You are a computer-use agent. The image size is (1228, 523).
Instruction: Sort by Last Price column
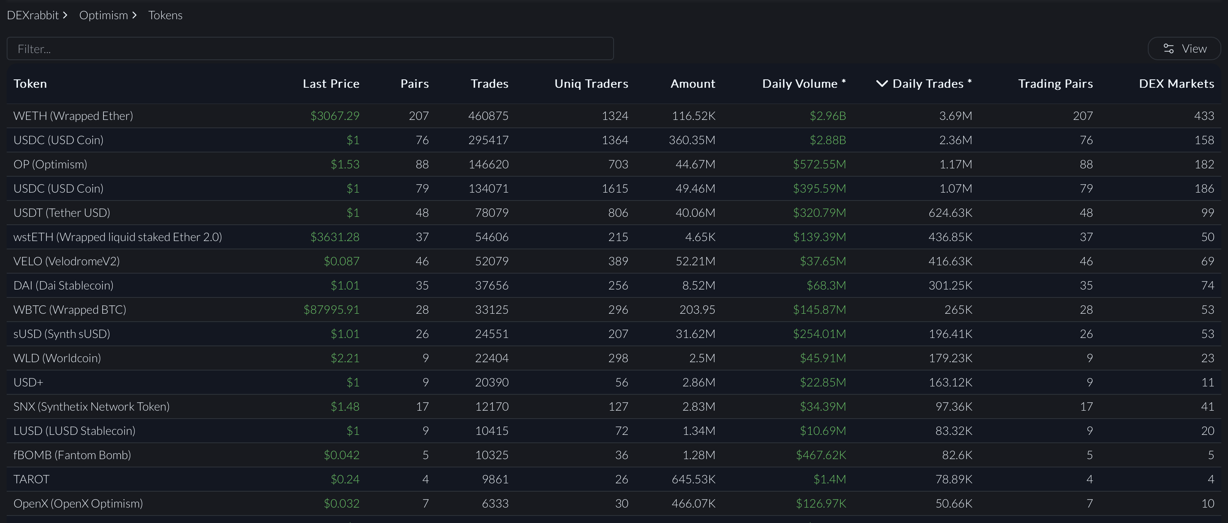click(331, 84)
